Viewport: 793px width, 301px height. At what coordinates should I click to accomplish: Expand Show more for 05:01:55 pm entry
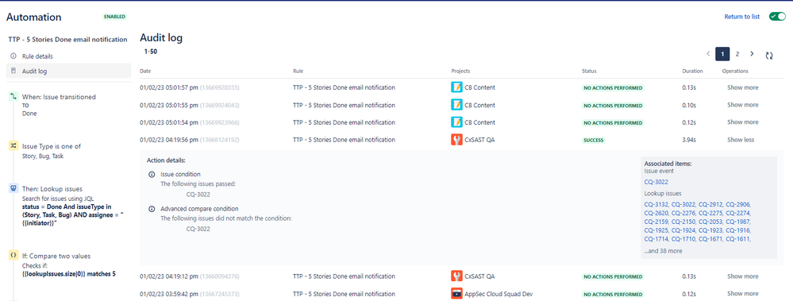coord(742,105)
